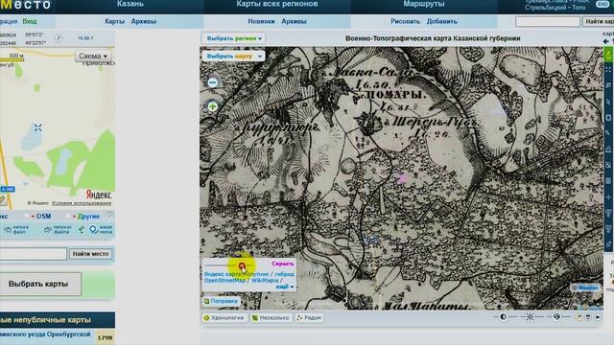
Task: Click the Вход login link
Action: tap(30, 21)
